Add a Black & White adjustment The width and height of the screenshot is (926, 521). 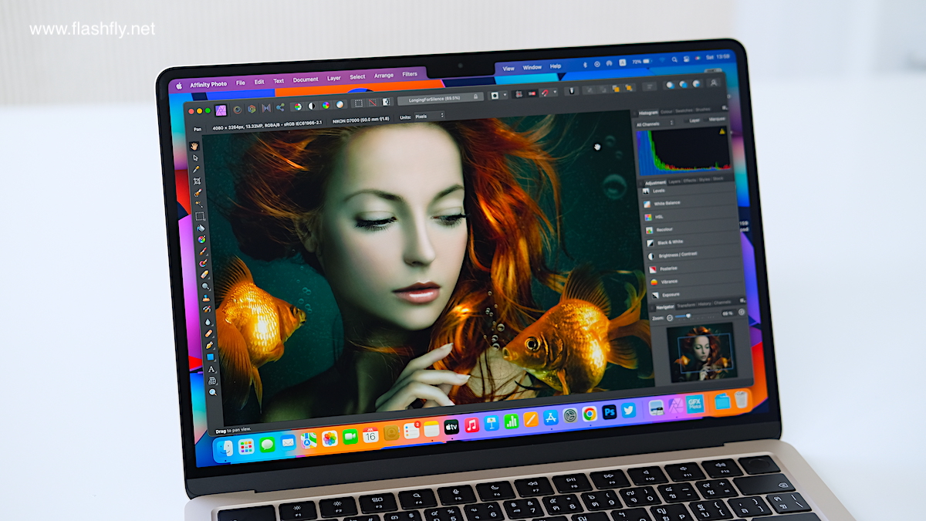click(x=669, y=242)
